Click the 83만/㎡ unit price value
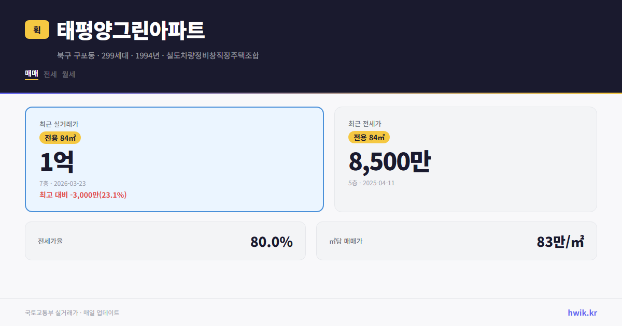The width and height of the screenshot is (622, 326). click(560, 241)
